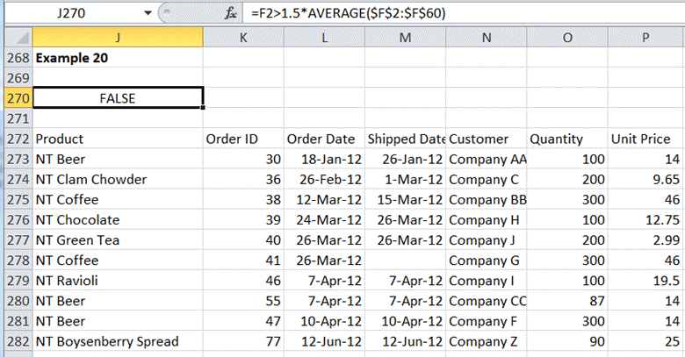Select column M header
685x357 pixels.
(405, 37)
